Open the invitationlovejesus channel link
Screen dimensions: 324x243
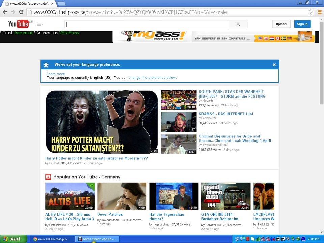[x=215, y=145]
